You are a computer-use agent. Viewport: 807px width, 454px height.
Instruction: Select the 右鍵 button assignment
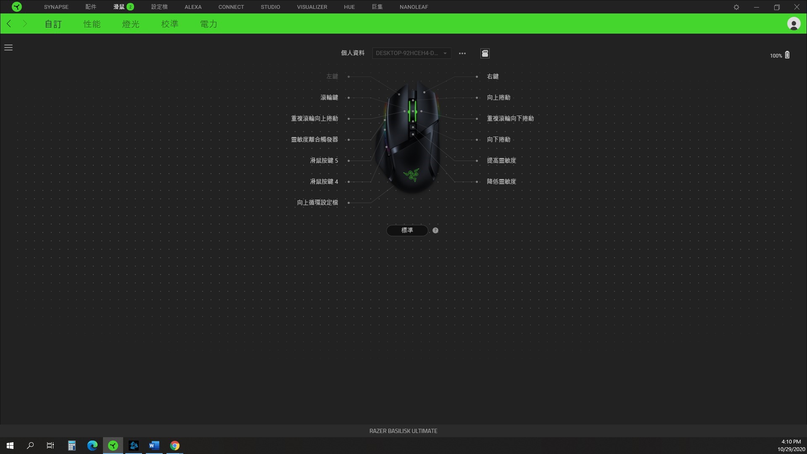coord(493,77)
